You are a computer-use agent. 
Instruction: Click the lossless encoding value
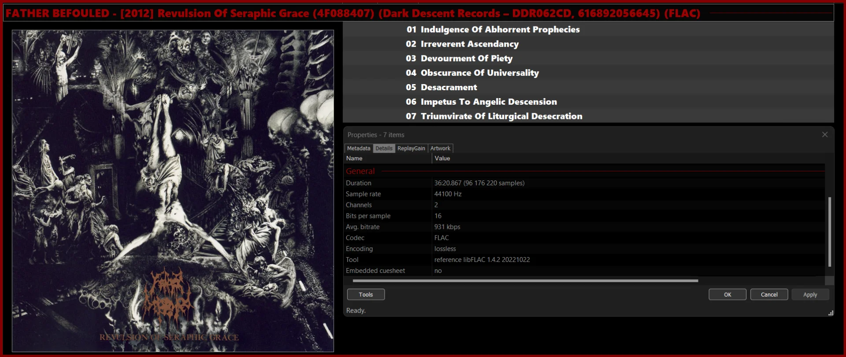(445, 249)
